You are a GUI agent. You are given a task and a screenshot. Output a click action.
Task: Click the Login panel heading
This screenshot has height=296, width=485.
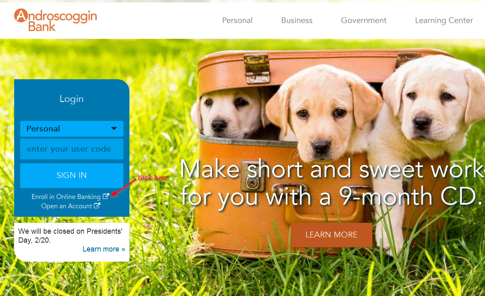coord(72,99)
